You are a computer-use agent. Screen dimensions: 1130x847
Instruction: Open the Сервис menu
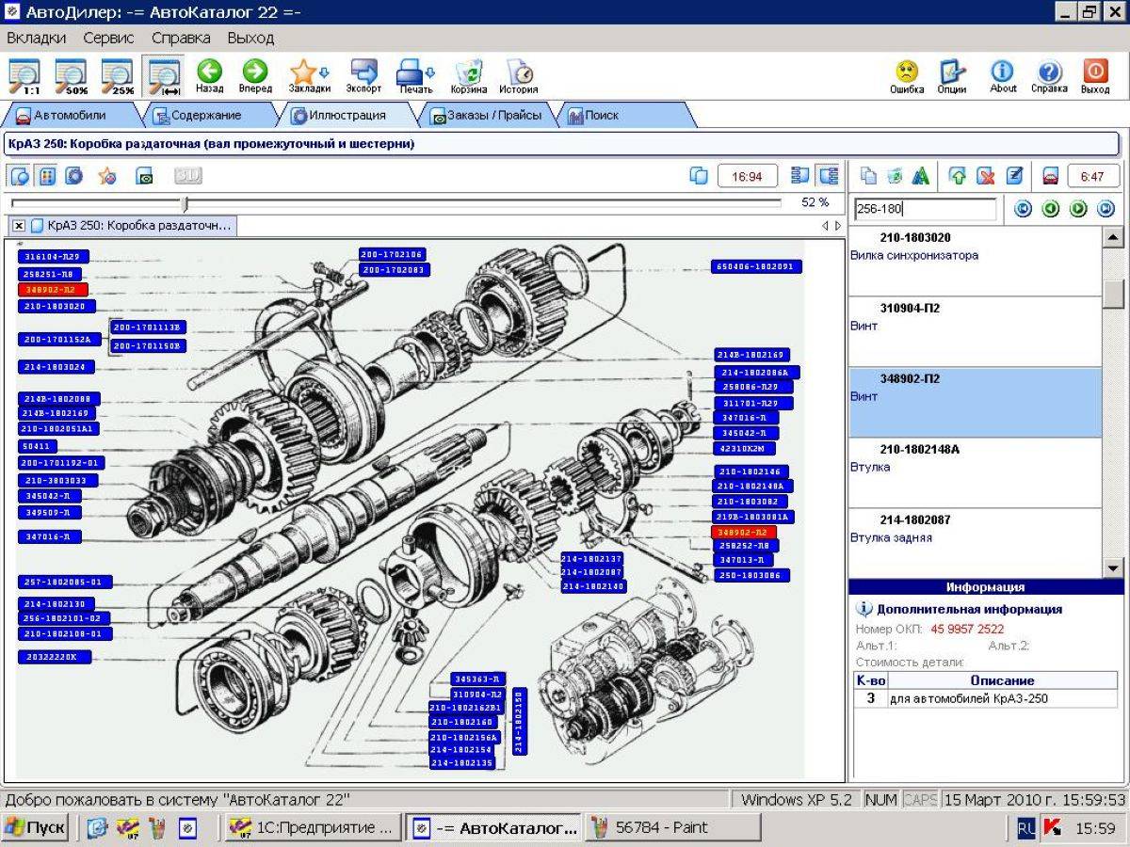click(x=108, y=39)
